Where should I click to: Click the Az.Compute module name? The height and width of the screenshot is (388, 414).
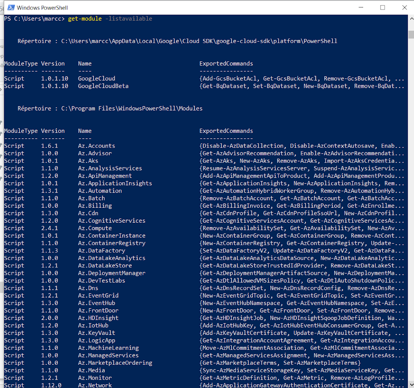95,228
